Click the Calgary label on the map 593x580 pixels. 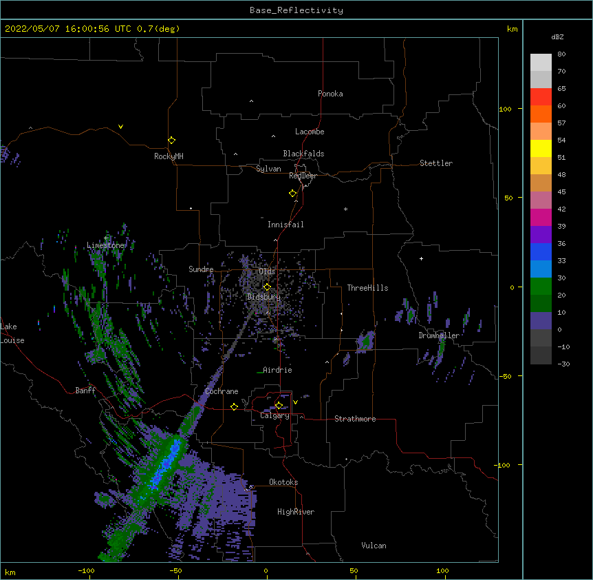274,415
